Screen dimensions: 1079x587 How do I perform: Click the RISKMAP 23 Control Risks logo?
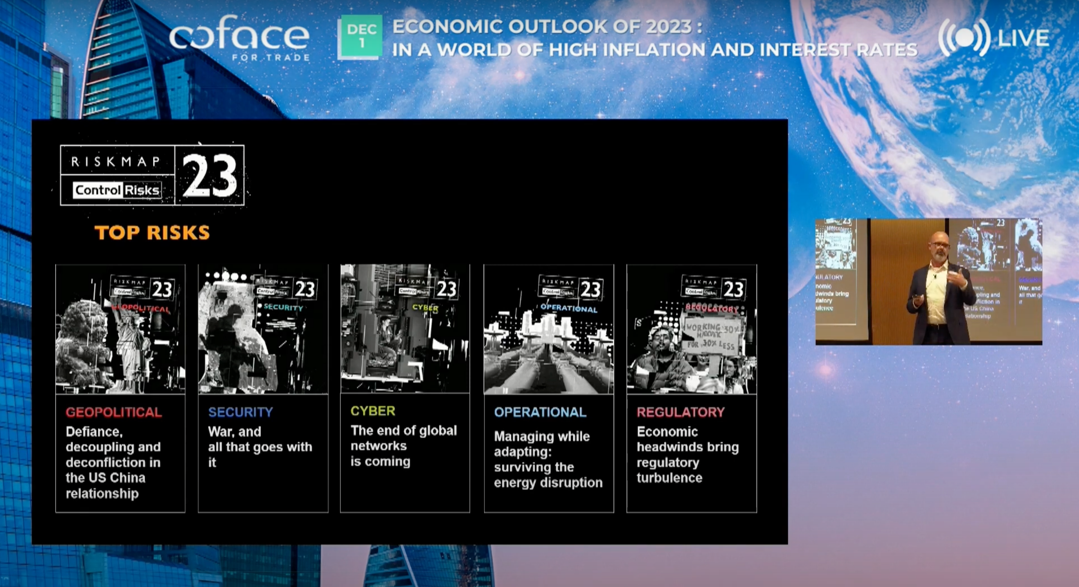pyautogui.click(x=152, y=175)
